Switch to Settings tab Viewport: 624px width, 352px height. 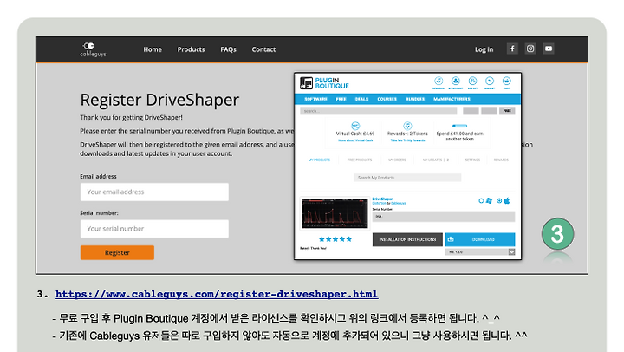tap(472, 160)
